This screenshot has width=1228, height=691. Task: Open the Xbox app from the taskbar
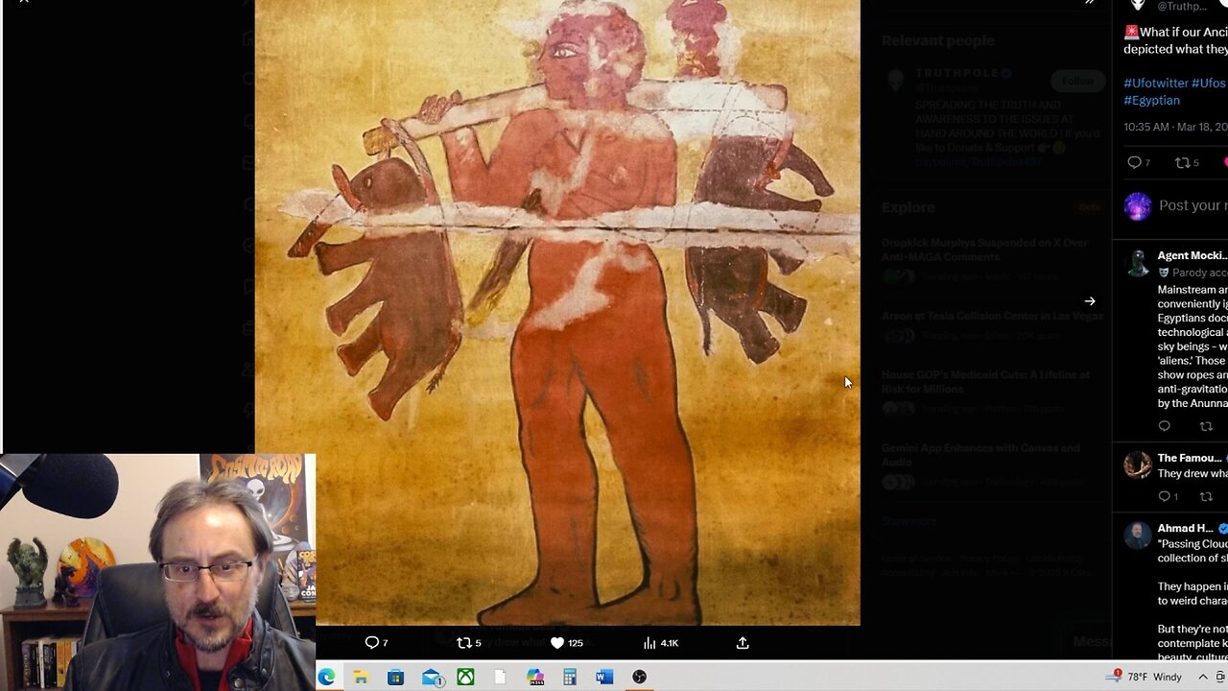tap(465, 678)
